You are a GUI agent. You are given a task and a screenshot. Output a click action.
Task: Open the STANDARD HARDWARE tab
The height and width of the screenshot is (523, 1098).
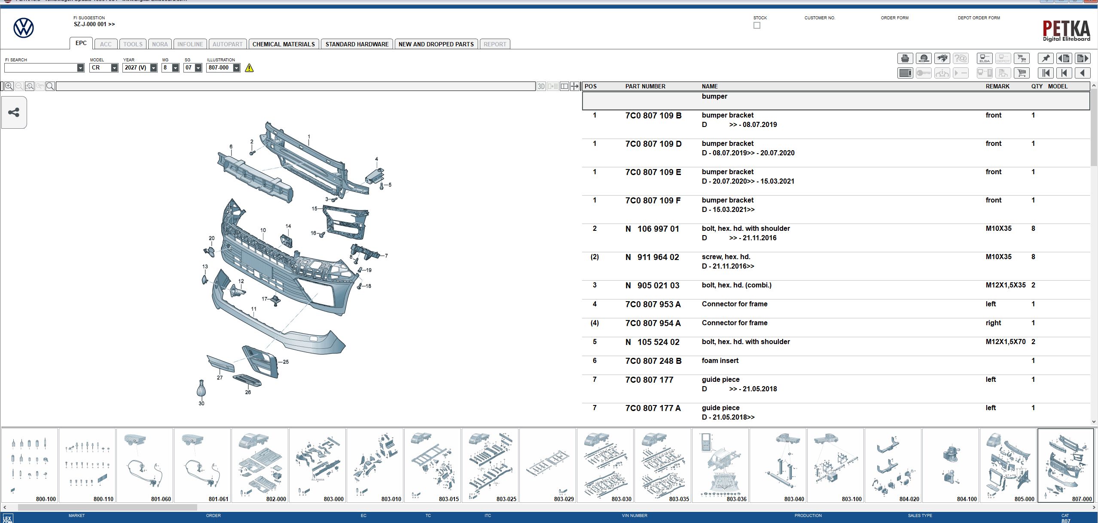point(357,44)
